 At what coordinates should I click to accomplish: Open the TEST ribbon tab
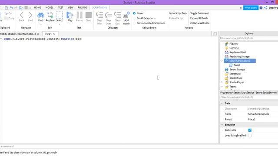coord(61,8)
